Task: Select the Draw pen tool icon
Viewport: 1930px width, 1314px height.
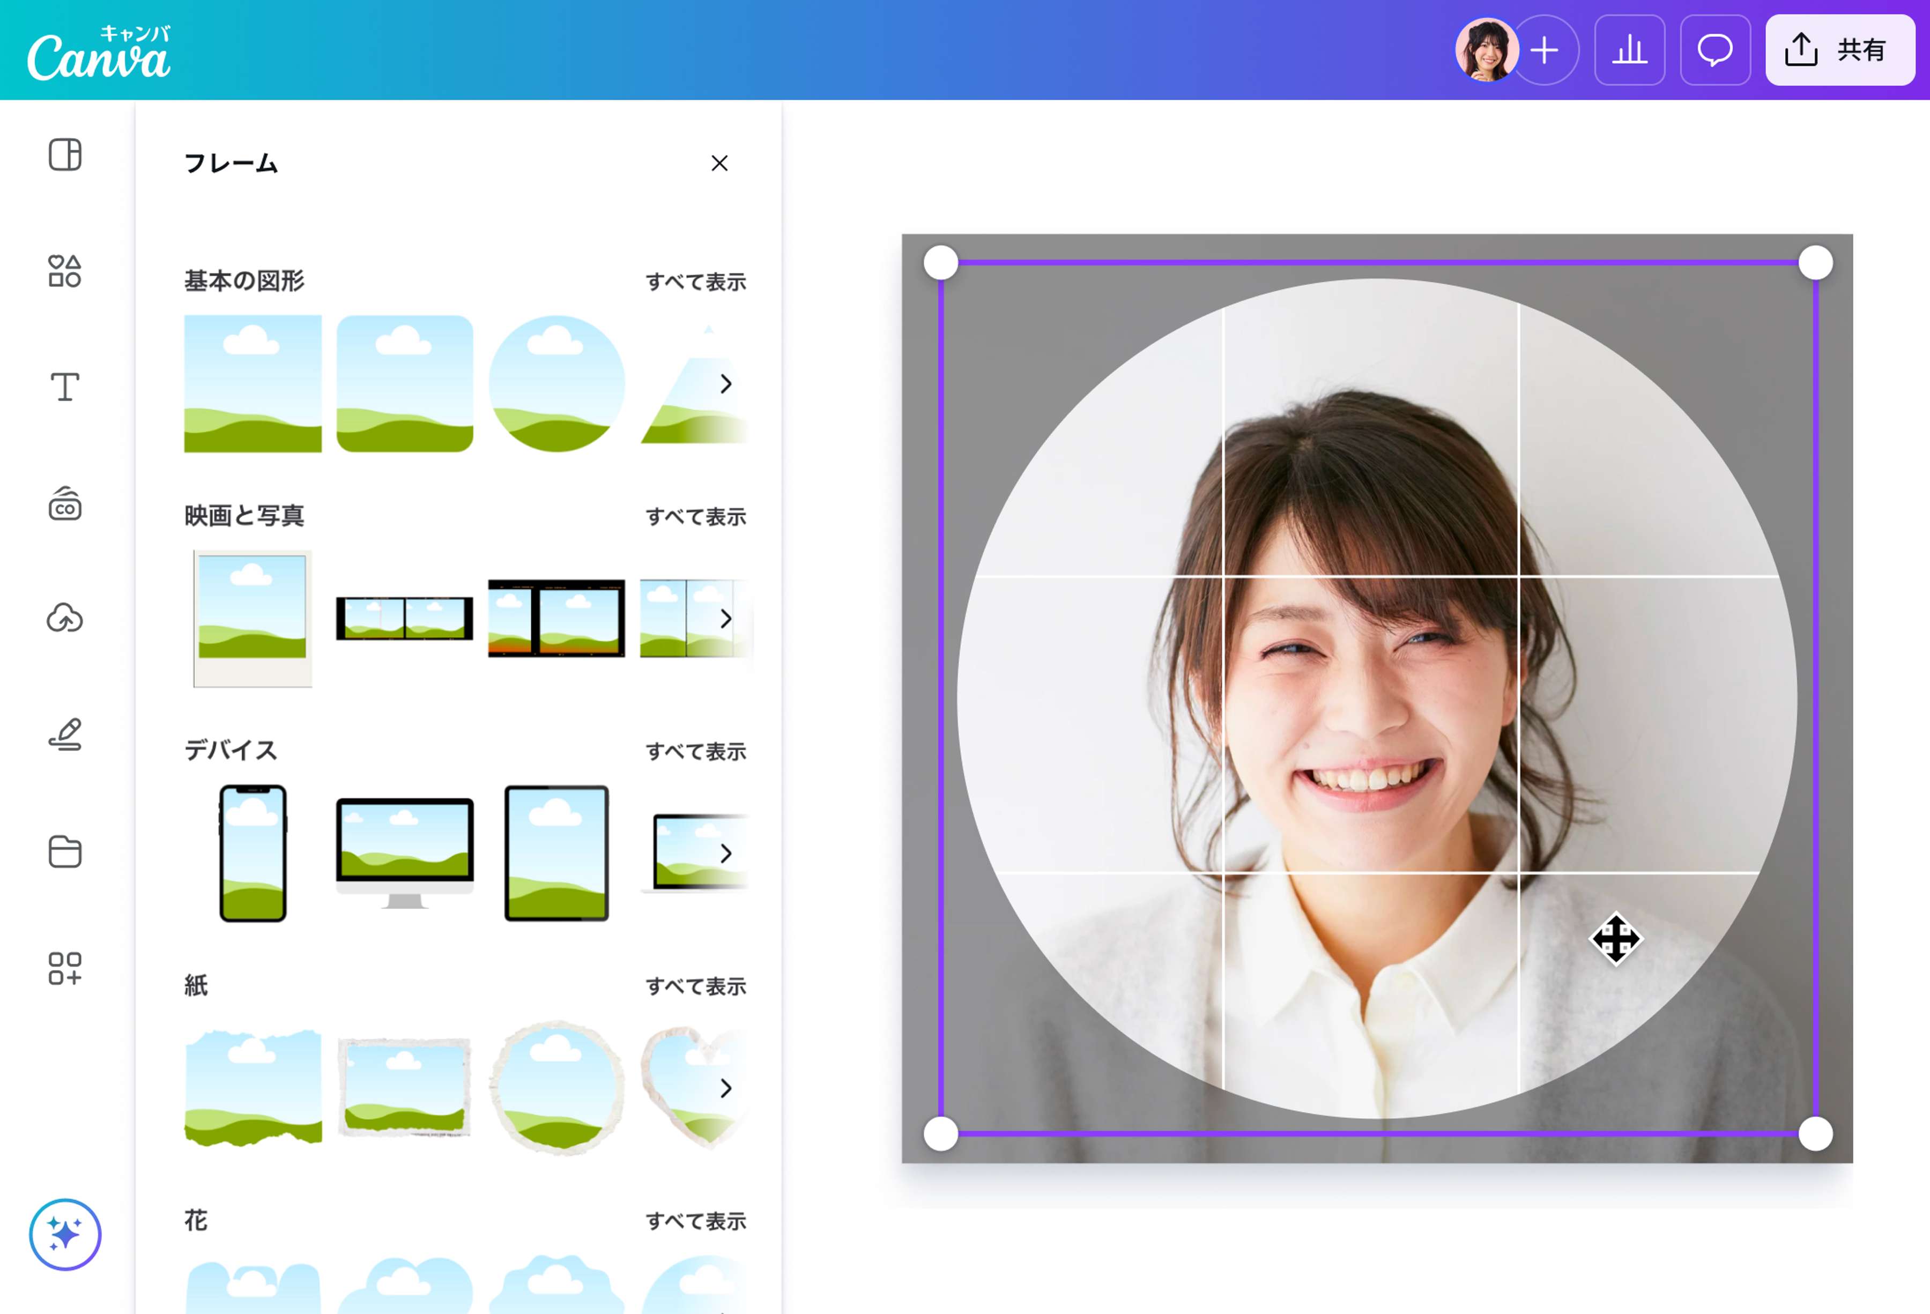Action: coord(65,735)
